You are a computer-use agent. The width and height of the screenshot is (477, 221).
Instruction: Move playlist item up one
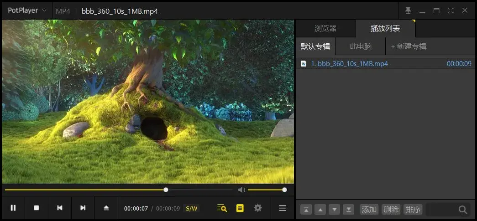pyautogui.click(x=320, y=210)
